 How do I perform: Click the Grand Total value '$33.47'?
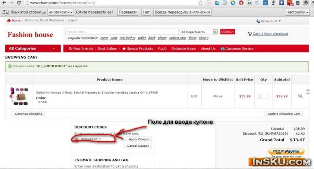point(297,140)
